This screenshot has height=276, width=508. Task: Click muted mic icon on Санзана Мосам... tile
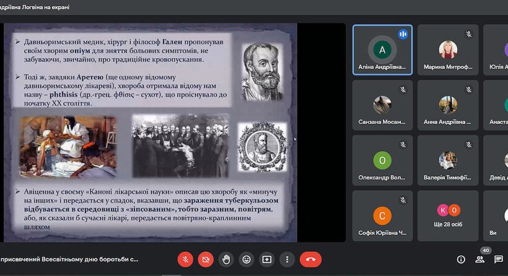(x=403, y=89)
